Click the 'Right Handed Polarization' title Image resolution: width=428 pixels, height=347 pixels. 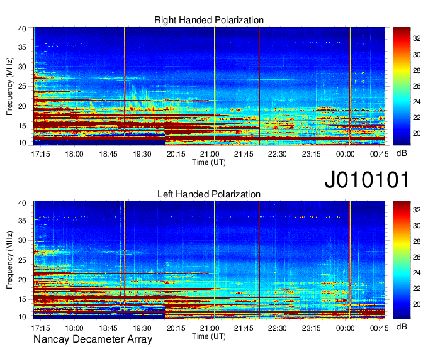(209, 20)
